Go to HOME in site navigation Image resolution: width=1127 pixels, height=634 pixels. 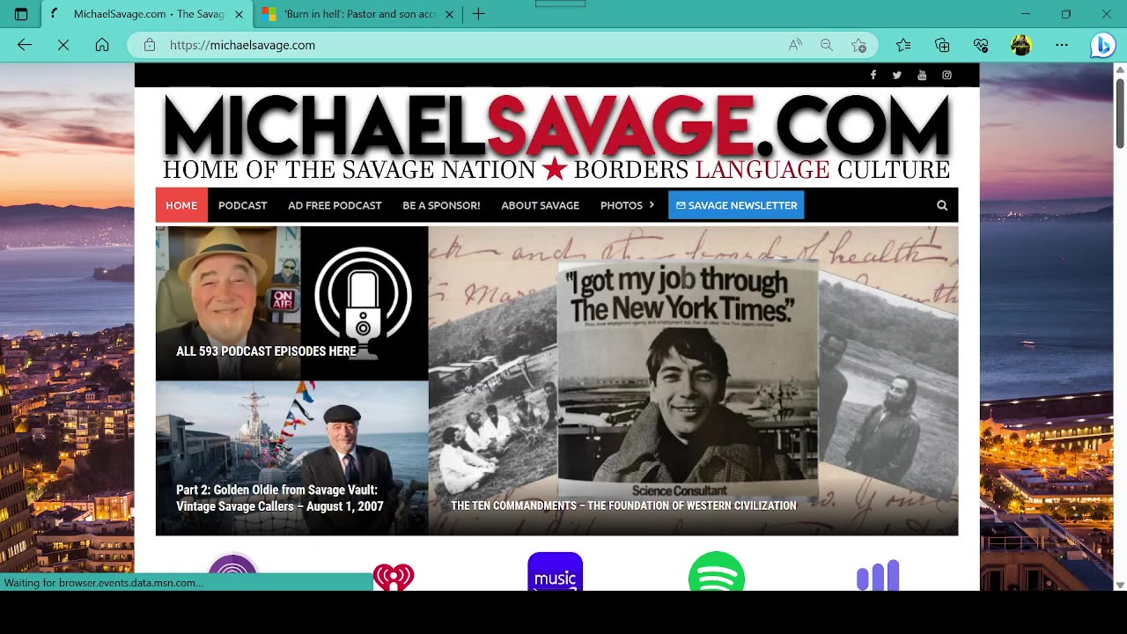pyautogui.click(x=181, y=205)
